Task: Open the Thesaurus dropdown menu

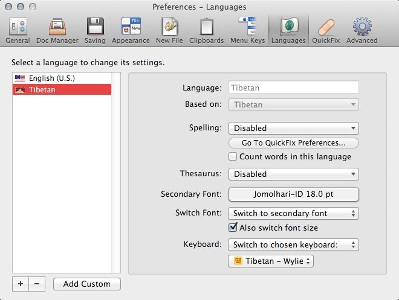Action: click(293, 174)
